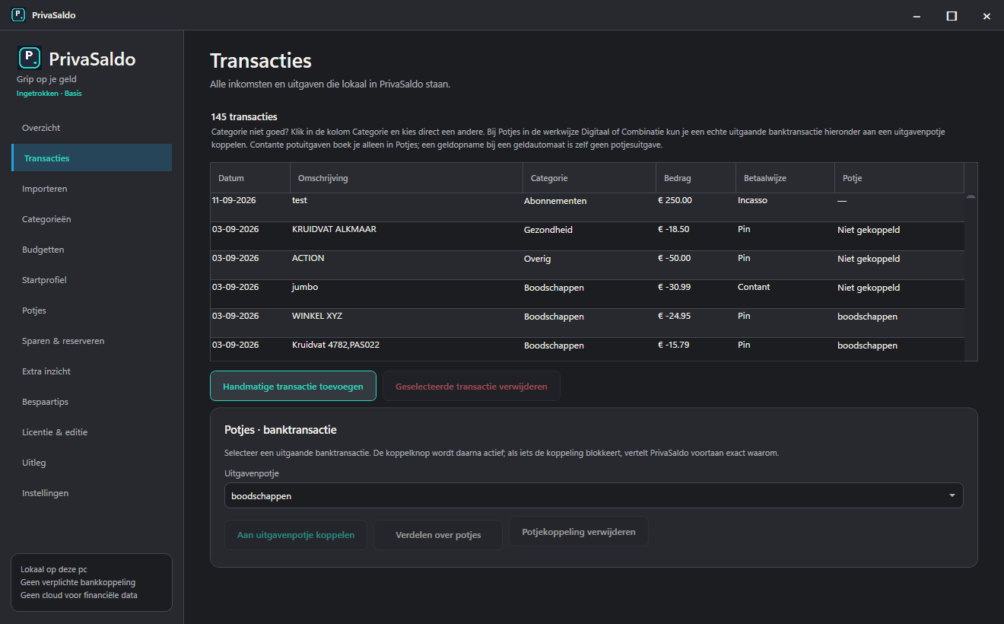Open Sparen & reserveren
Viewport: 1004px width, 624px height.
pos(91,341)
